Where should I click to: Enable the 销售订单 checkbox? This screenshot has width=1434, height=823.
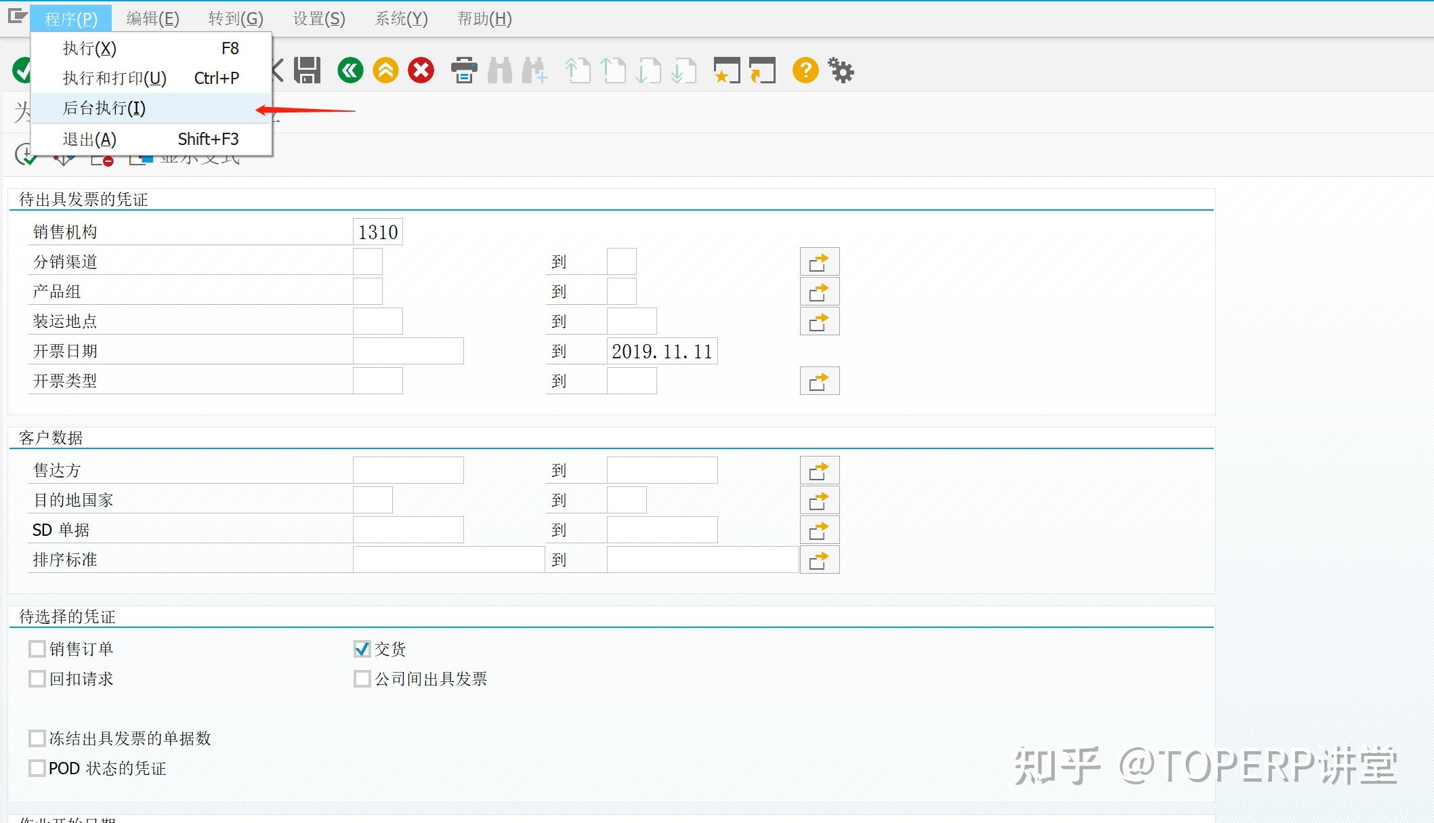coord(37,648)
